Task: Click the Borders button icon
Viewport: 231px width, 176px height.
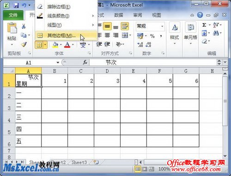Action: pyautogui.click(x=39, y=45)
